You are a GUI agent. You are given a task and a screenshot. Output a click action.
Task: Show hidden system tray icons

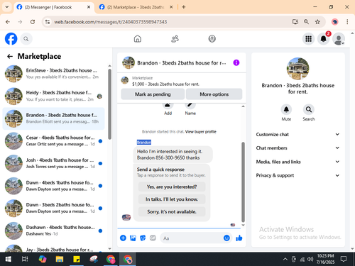coord(285,260)
